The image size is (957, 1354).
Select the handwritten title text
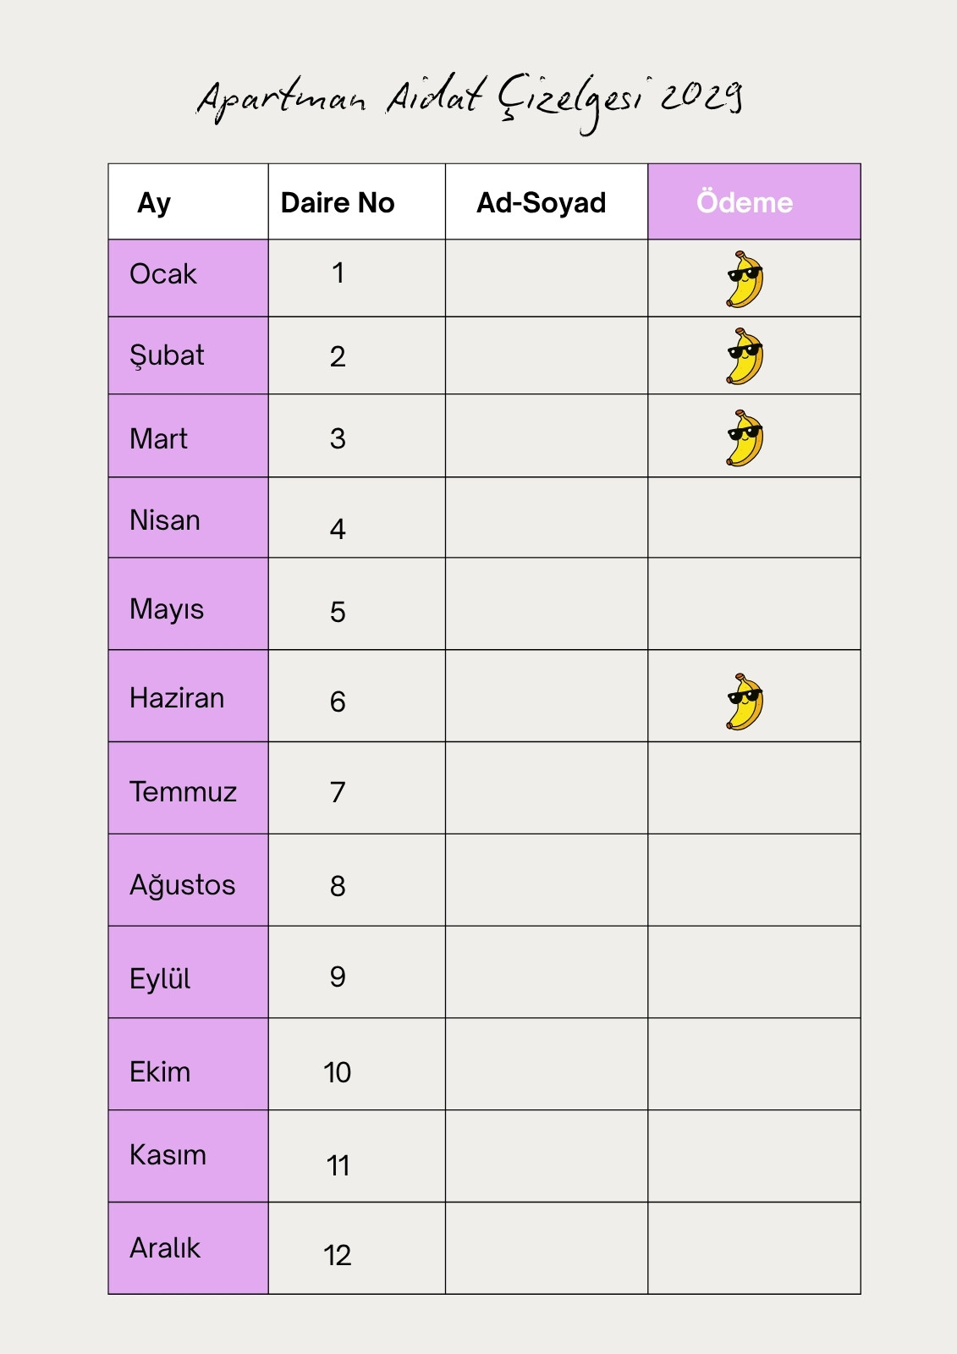click(470, 101)
